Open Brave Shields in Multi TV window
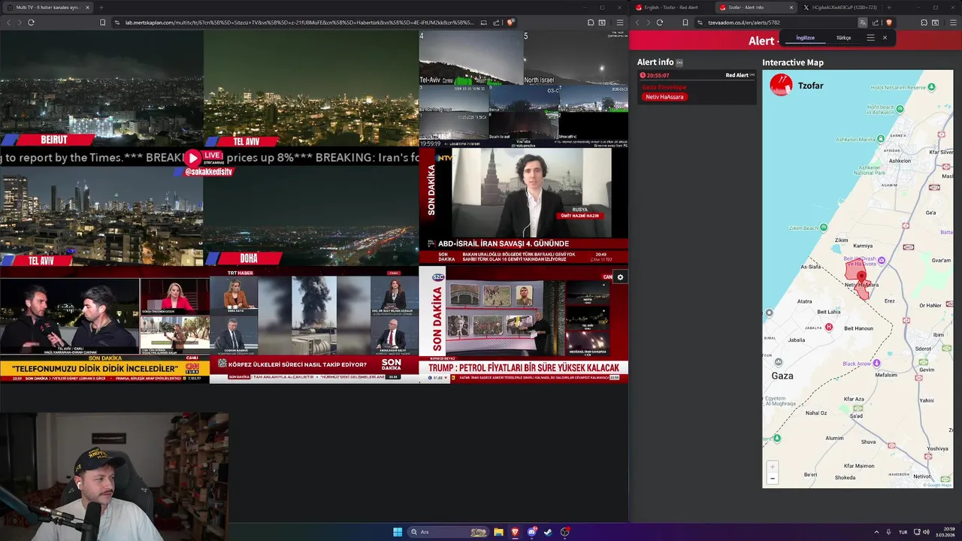Screen dimensions: 962x541 click(510, 23)
